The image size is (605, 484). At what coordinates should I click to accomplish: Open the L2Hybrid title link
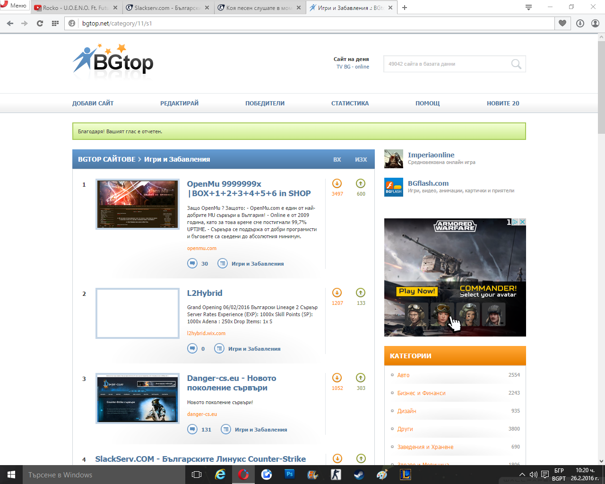pos(205,293)
